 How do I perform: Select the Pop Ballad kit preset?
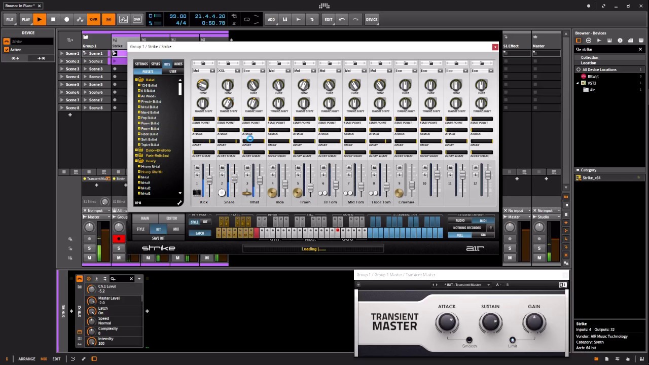149,118
